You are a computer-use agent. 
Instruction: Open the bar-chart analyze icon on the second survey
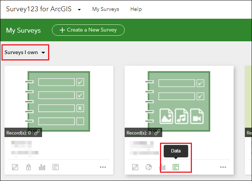pyautogui.click(x=162, y=167)
